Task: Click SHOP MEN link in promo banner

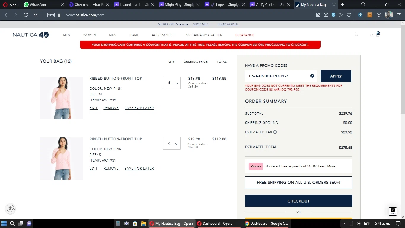Action: coord(201,24)
